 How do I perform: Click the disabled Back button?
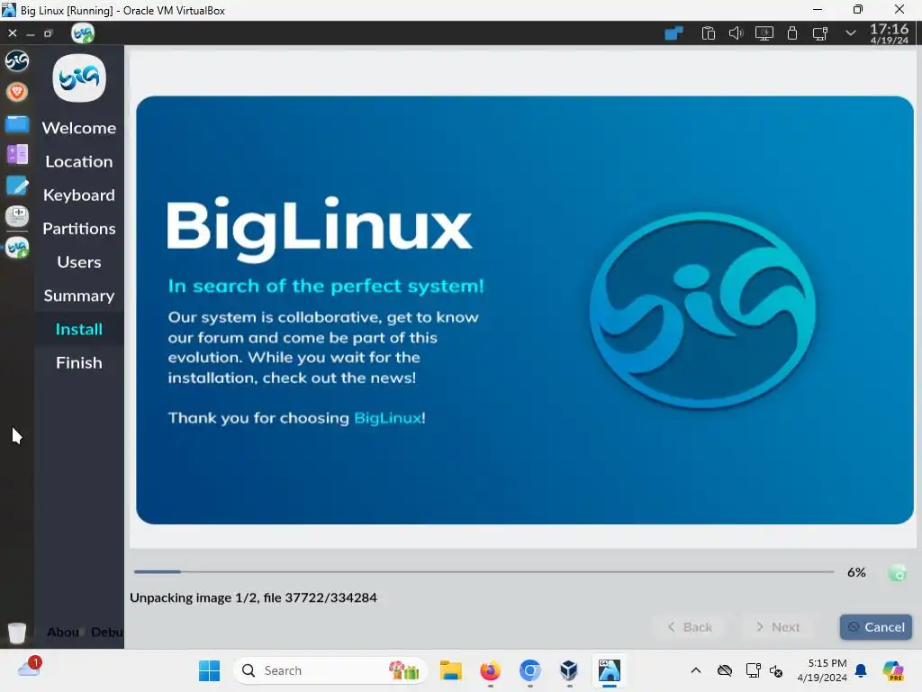pyautogui.click(x=690, y=627)
